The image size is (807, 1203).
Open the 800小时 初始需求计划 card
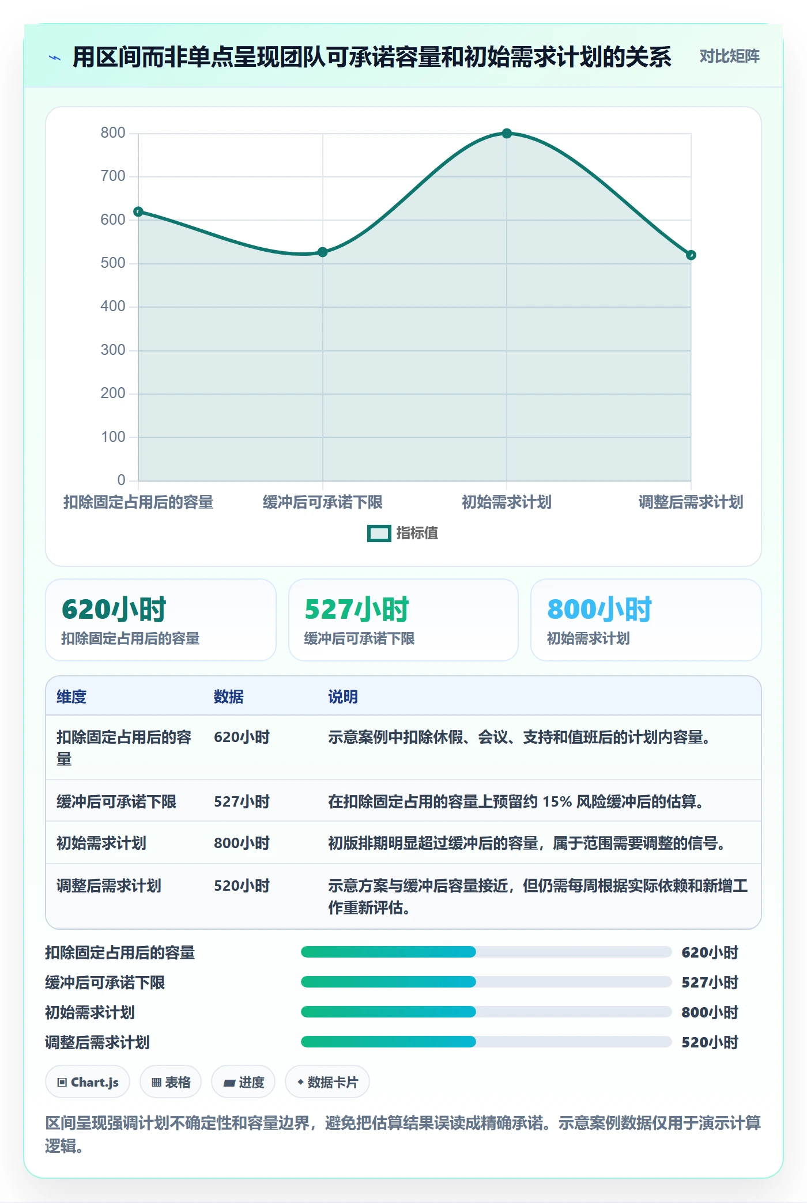point(646,620)
